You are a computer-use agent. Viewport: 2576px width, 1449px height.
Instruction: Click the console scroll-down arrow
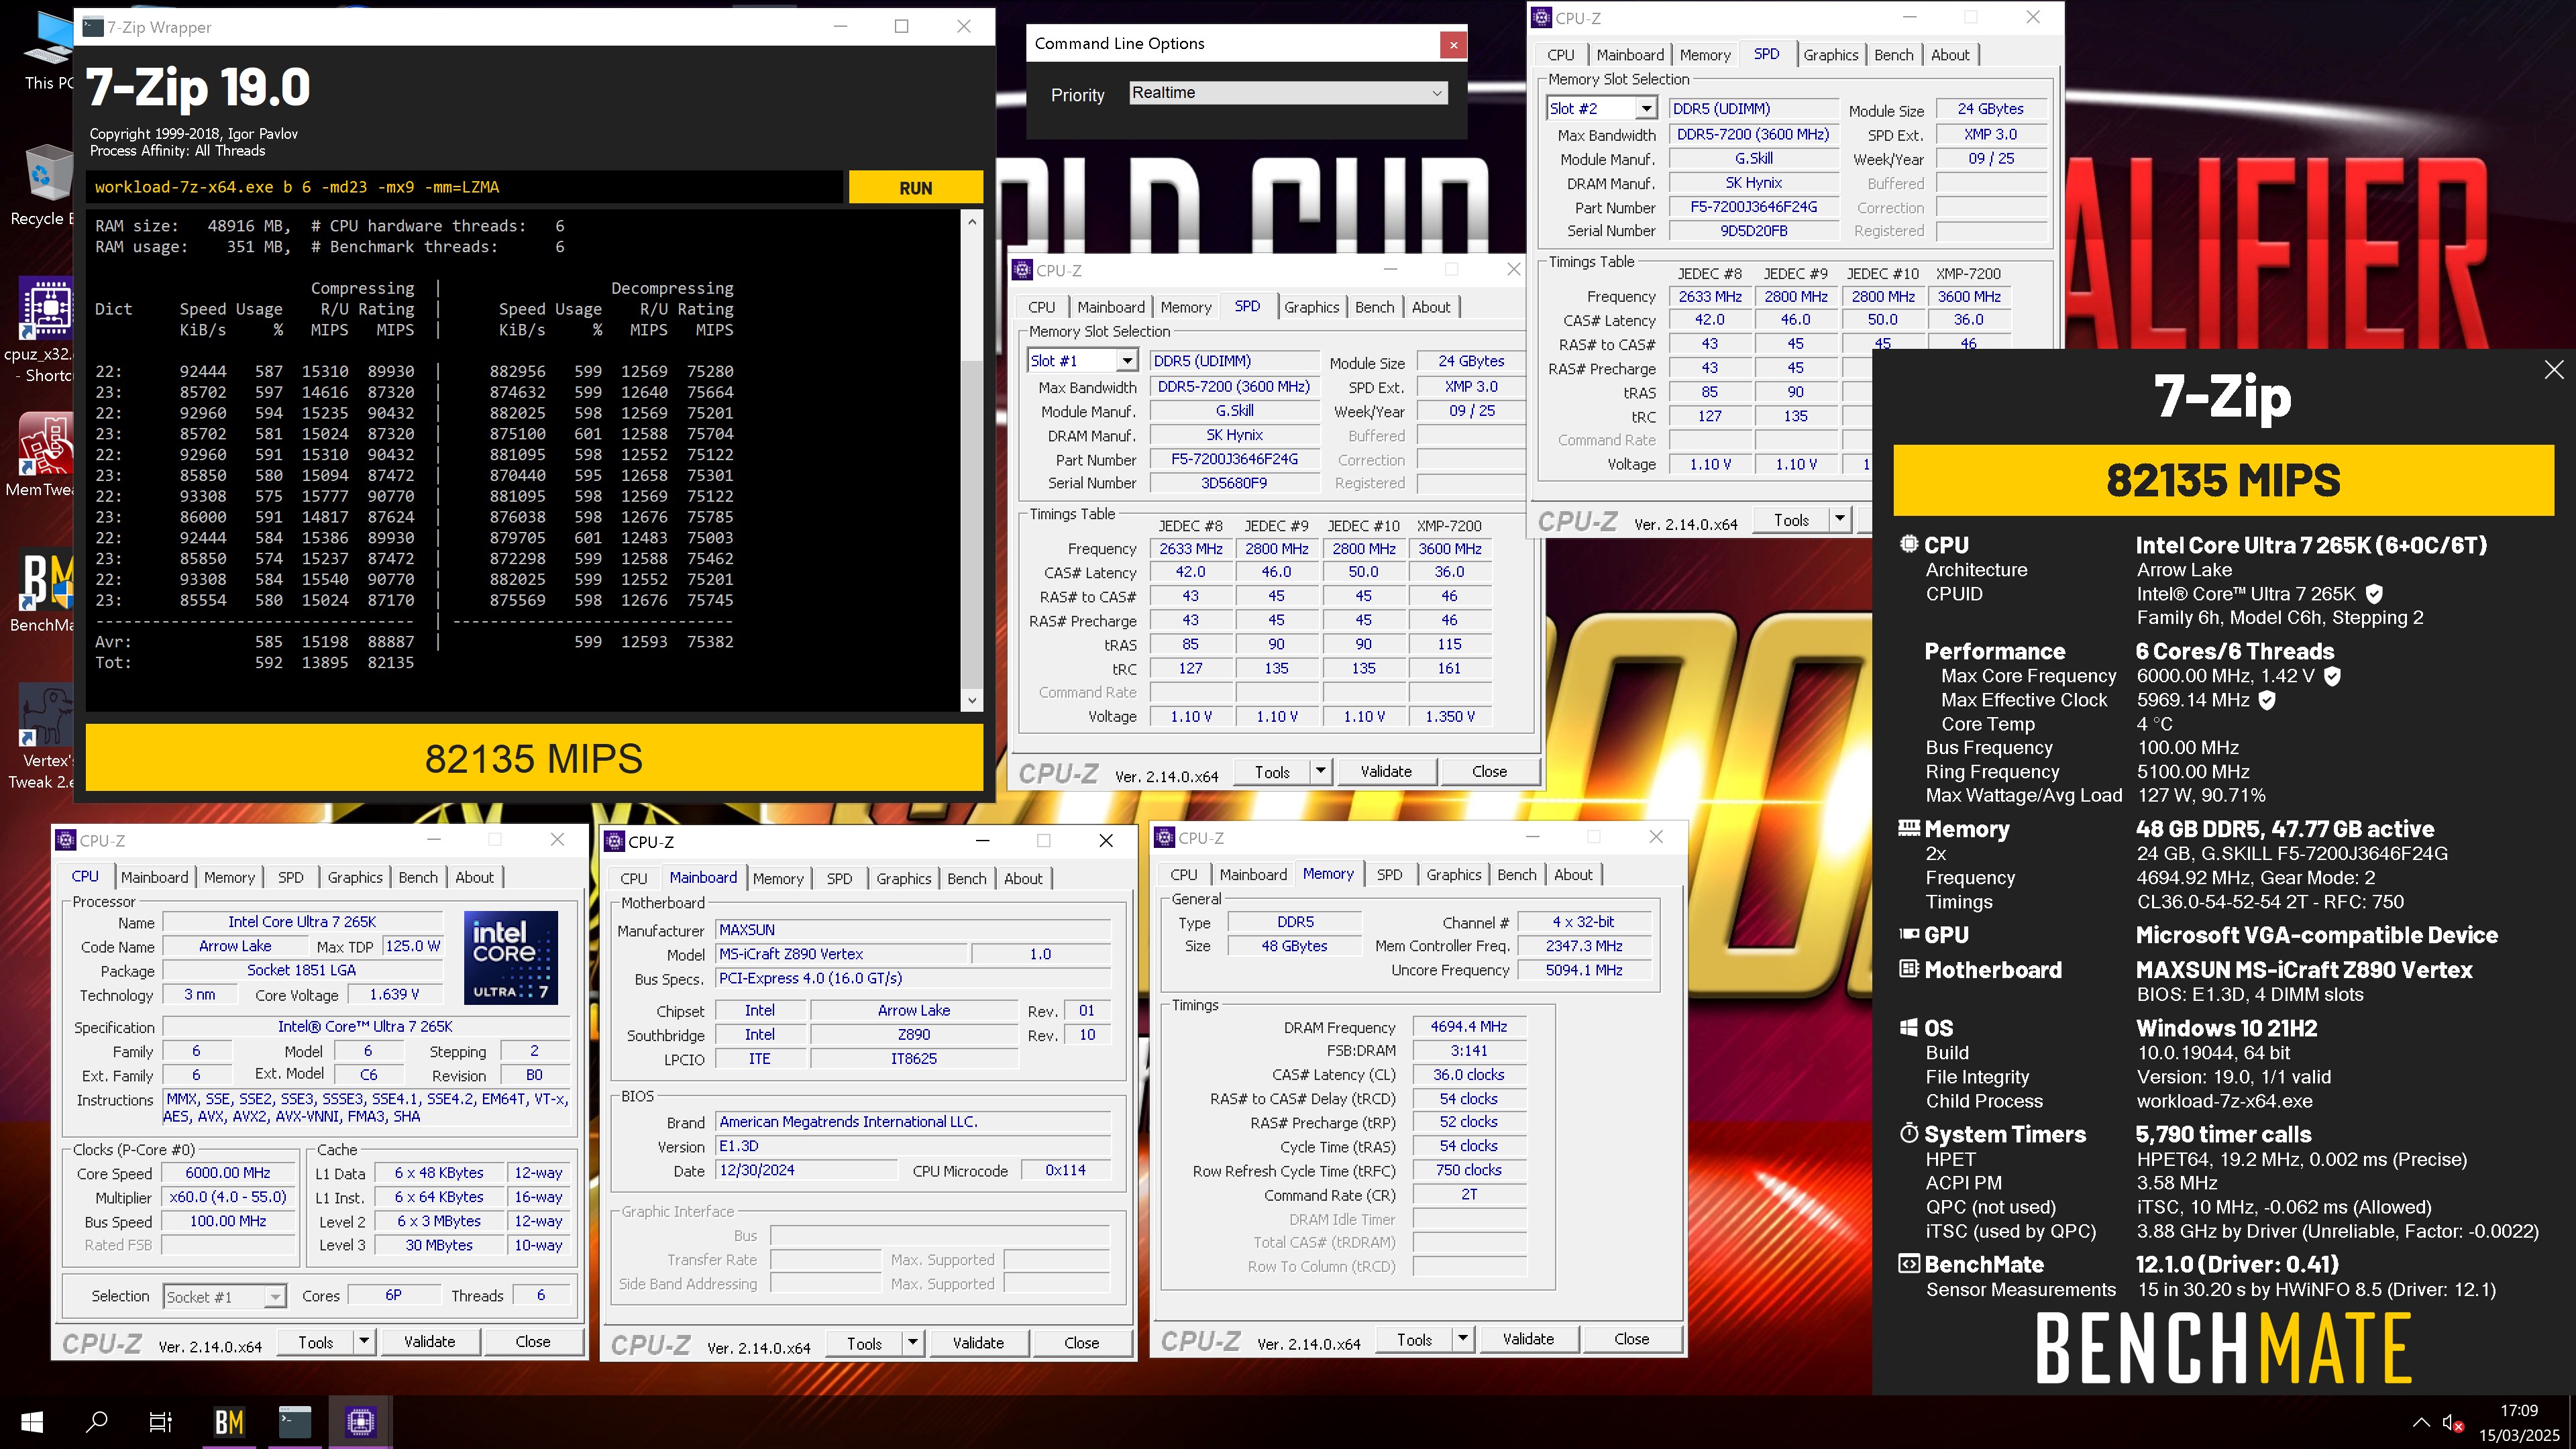point(971,701)
